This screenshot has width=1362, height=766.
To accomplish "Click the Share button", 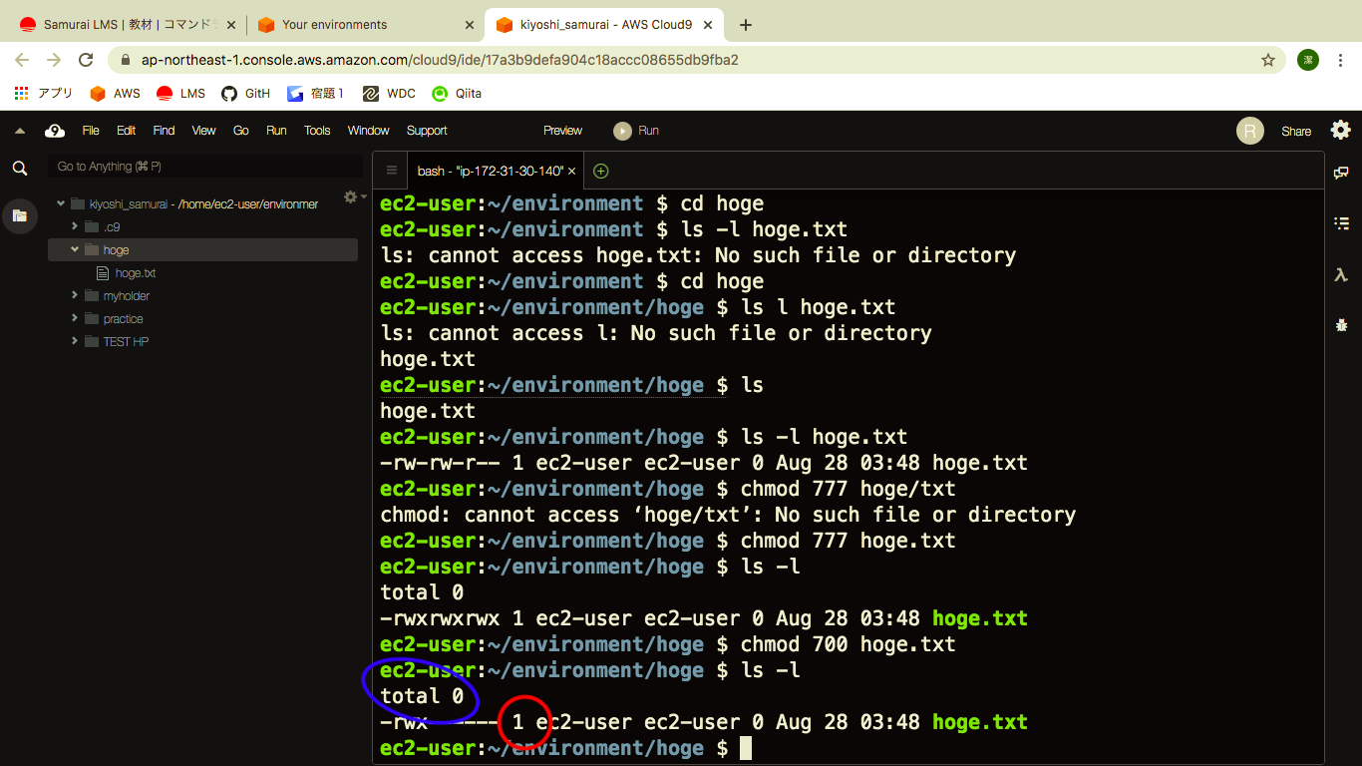I will coord(1296,131).
